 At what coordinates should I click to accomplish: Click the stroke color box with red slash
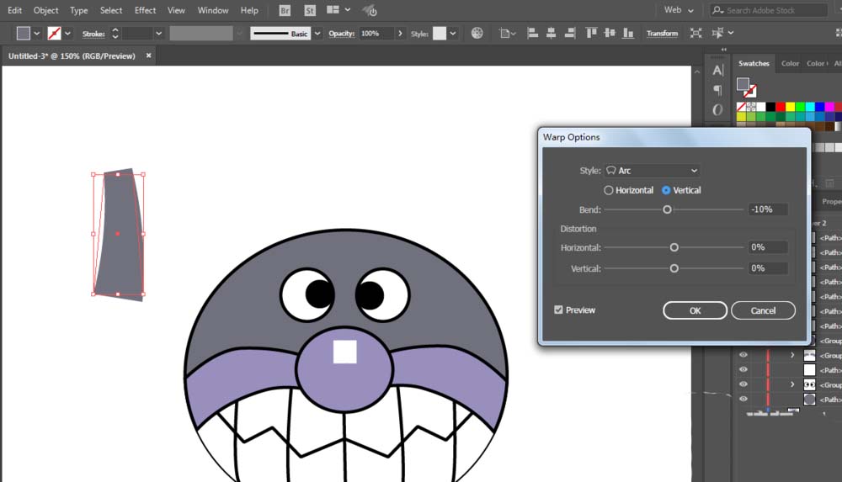pyautogui.click(x=54, y=34)
